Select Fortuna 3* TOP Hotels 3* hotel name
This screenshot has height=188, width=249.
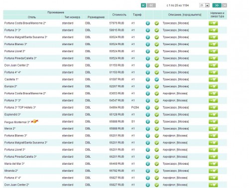click(20, 108)
